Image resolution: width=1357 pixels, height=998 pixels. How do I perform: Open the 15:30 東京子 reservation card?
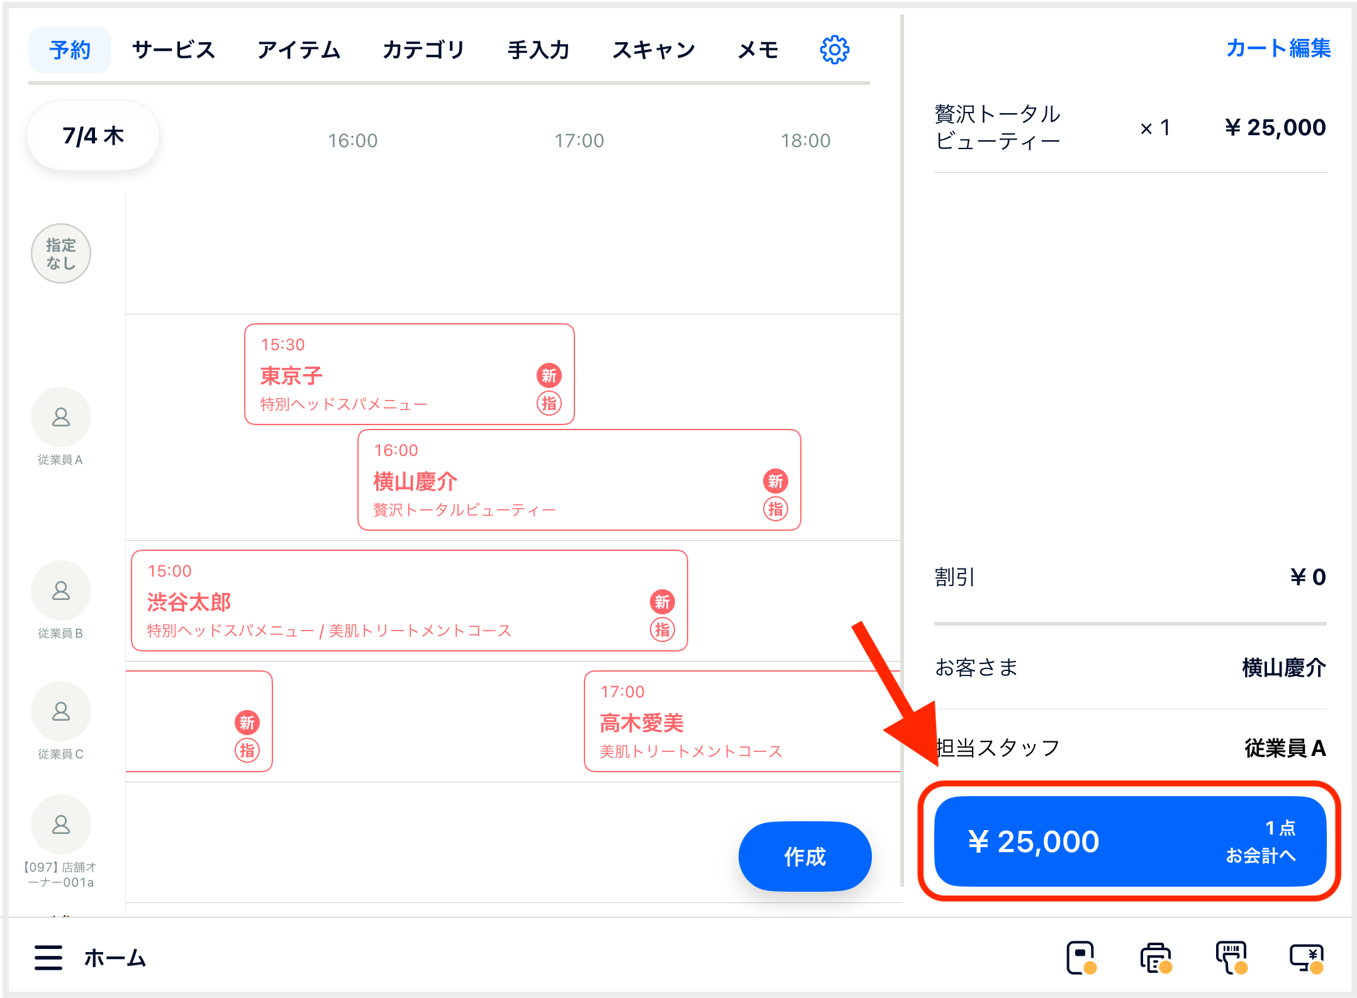click(409, 374)
